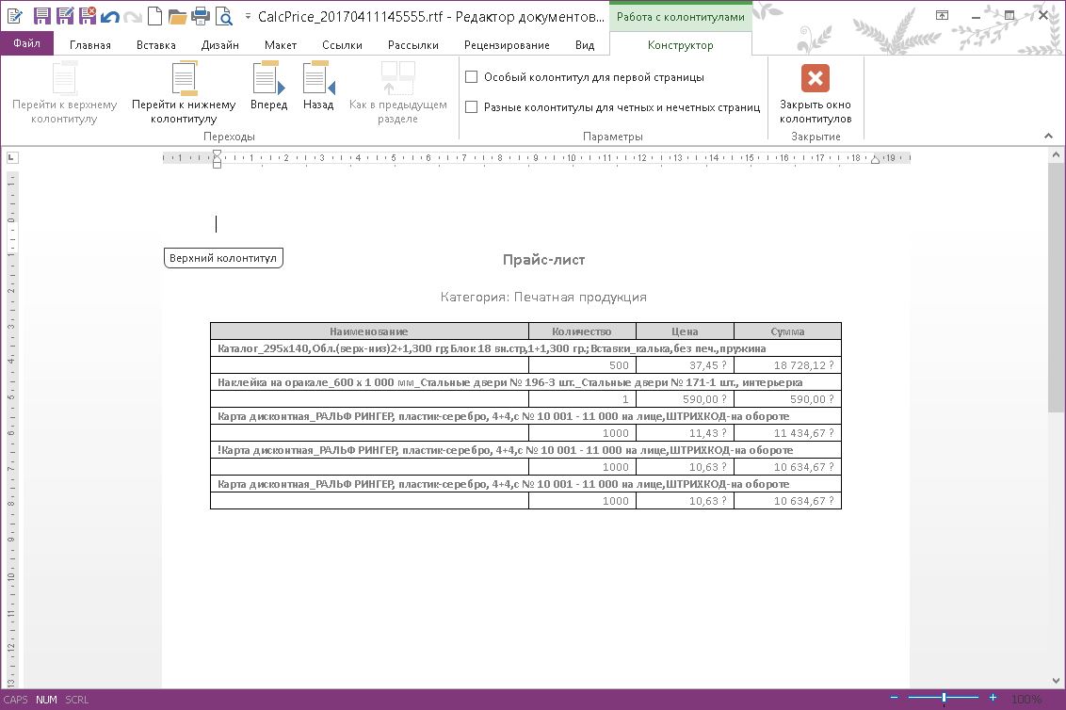Viewport: 1066px width, 710px height.
Task: Click the tab stop type selector by ruler
Action: point(11,158)
